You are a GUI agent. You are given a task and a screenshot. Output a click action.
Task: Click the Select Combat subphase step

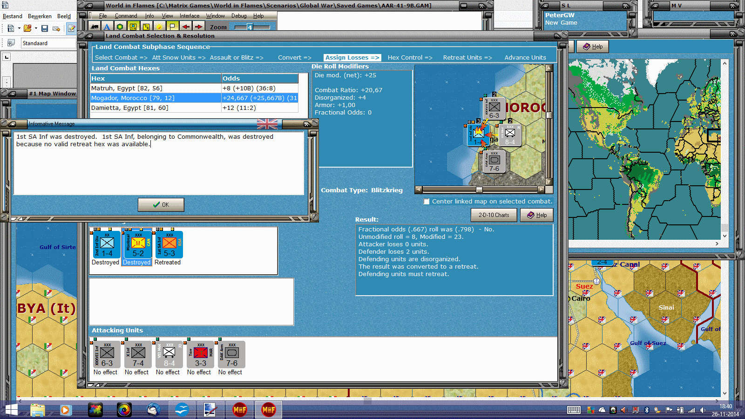(121, 58)
